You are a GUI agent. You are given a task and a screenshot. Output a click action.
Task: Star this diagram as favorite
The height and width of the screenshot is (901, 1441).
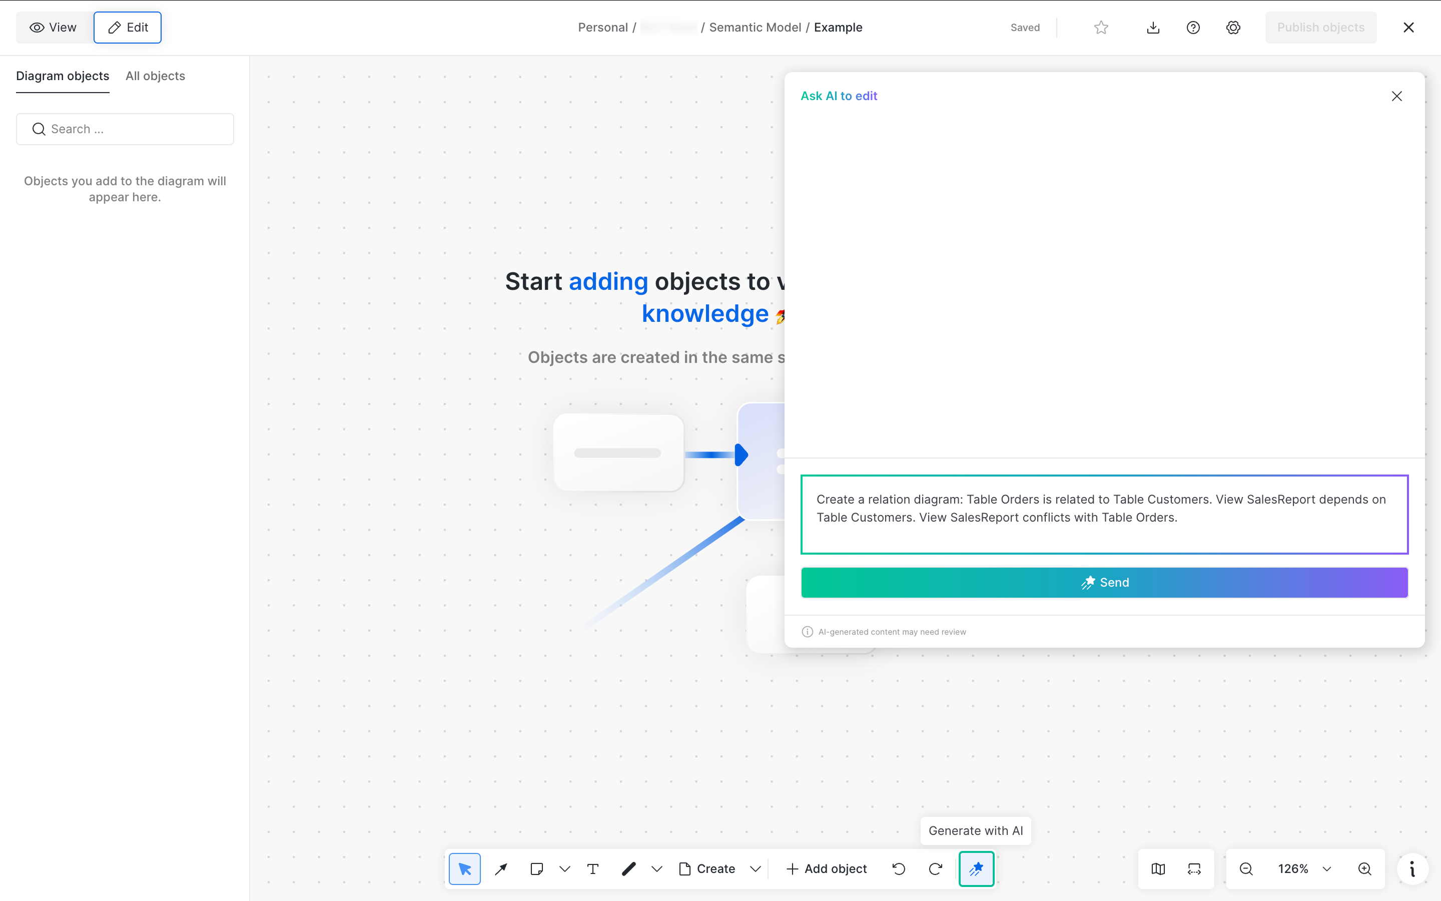(1101, 28)
